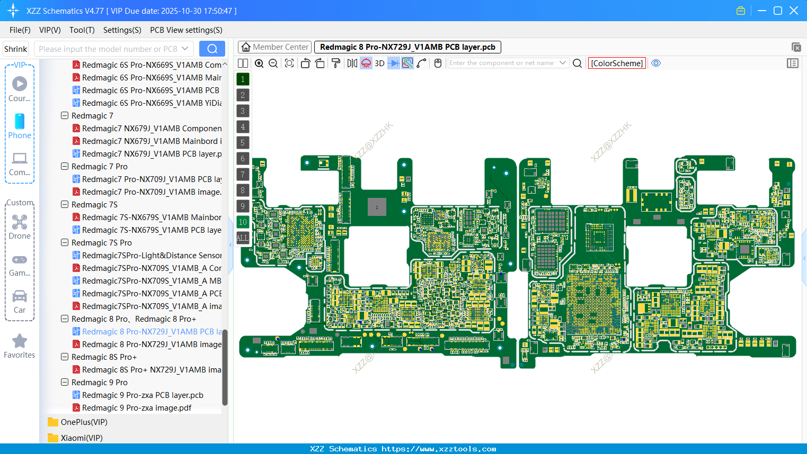Screen dimensions: 807x454
Task: Collapse the Redmagic 9 Pro tree node
Action: [x=64, y=382]
